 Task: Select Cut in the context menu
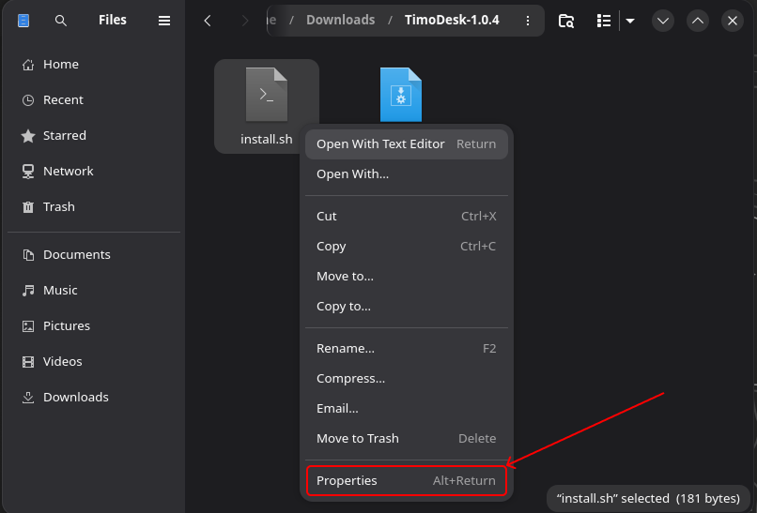[x=407, y=217]
